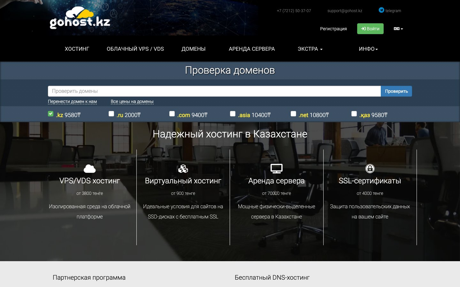Check the .ru 2000₸ checkbox
This screenshot has width=460, height=287.
coord(111,114)
